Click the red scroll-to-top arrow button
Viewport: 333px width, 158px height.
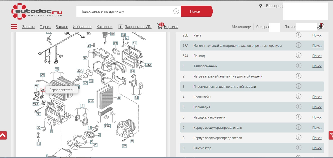coord(3,135)
